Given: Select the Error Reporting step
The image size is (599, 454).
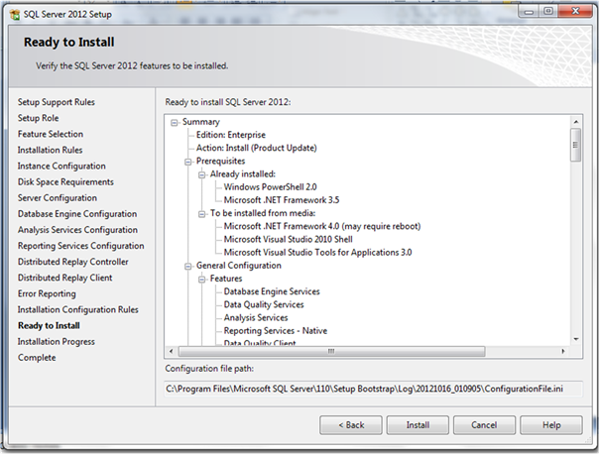Looking at the screenshot, I should coord(47,294).
